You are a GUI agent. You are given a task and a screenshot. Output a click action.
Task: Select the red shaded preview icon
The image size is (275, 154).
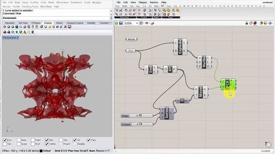click(x=255, y=23)
